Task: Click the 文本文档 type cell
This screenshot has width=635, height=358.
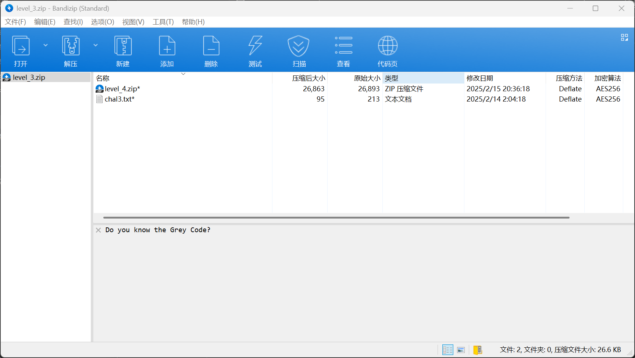Action: point(398,99)
